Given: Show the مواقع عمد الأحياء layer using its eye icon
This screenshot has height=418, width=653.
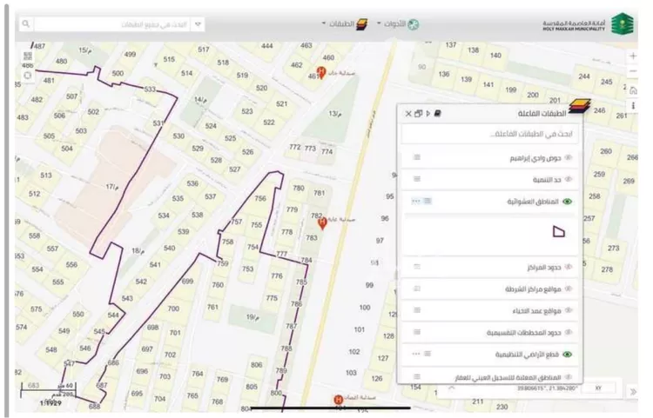Looking at the screenshot, I should point(568,310).
